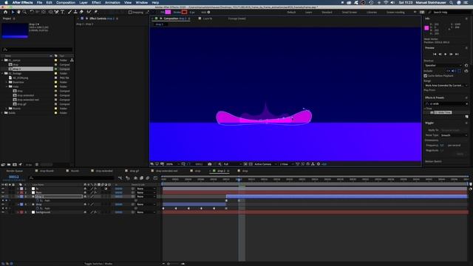Hide the drop layer eye toggle
This screenshot has height=266, width=473.
pos(3,204)
